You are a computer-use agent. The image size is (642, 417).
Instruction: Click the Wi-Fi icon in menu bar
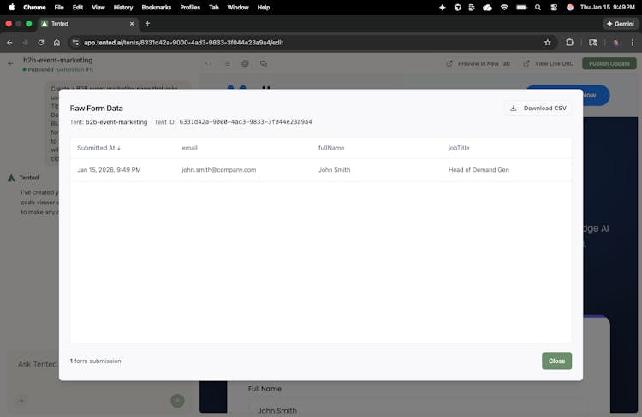pos(504,7)
